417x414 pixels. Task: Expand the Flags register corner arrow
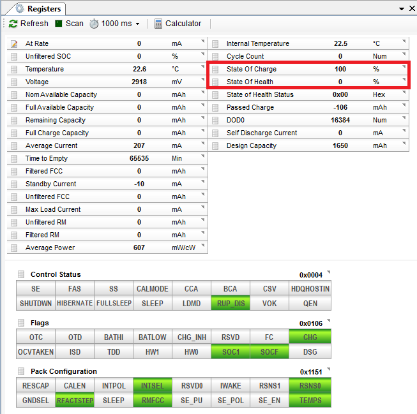pos(329,321)
